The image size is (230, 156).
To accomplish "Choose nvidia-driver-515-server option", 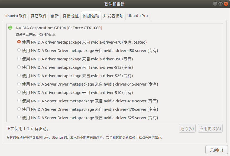I will pos(19,84).
